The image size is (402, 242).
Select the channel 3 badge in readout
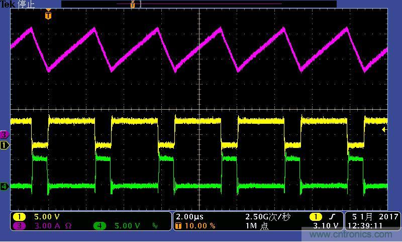(x=19, y=226)
